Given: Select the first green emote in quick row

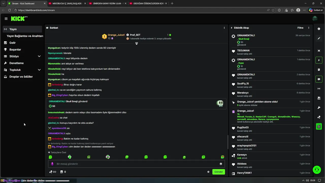Looking at the screenshot, I should [x=50, y=157].
